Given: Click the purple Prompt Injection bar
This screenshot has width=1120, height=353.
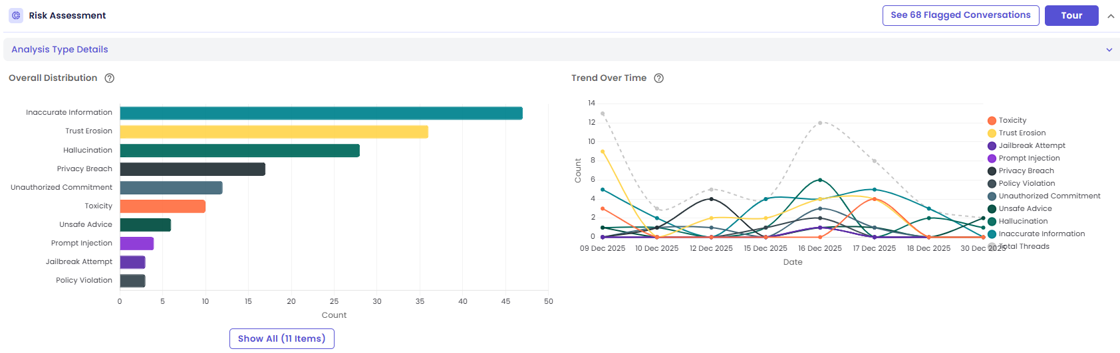Looking at the screenshot, I should [x=137, y=244].
